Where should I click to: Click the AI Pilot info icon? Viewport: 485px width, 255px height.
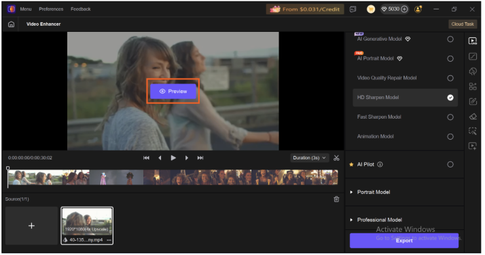pos(380,165)
